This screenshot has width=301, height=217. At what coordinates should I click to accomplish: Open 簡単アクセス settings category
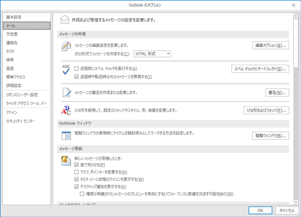coord(27,77)
